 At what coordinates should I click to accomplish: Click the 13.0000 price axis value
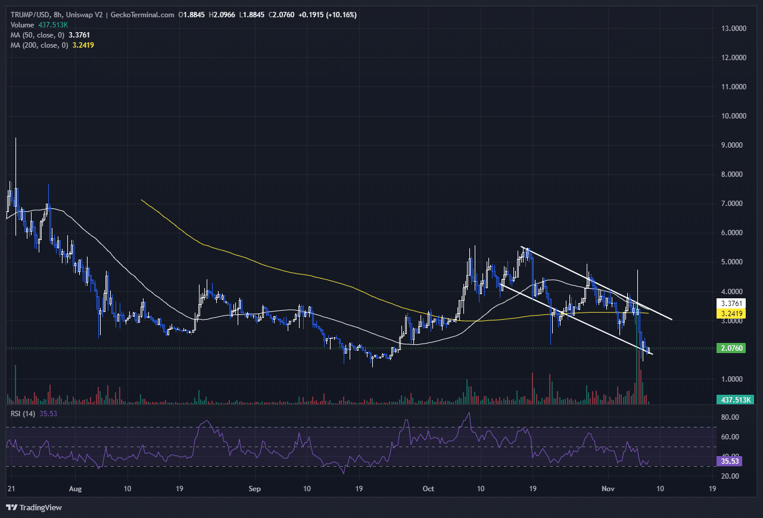[733, 28]
